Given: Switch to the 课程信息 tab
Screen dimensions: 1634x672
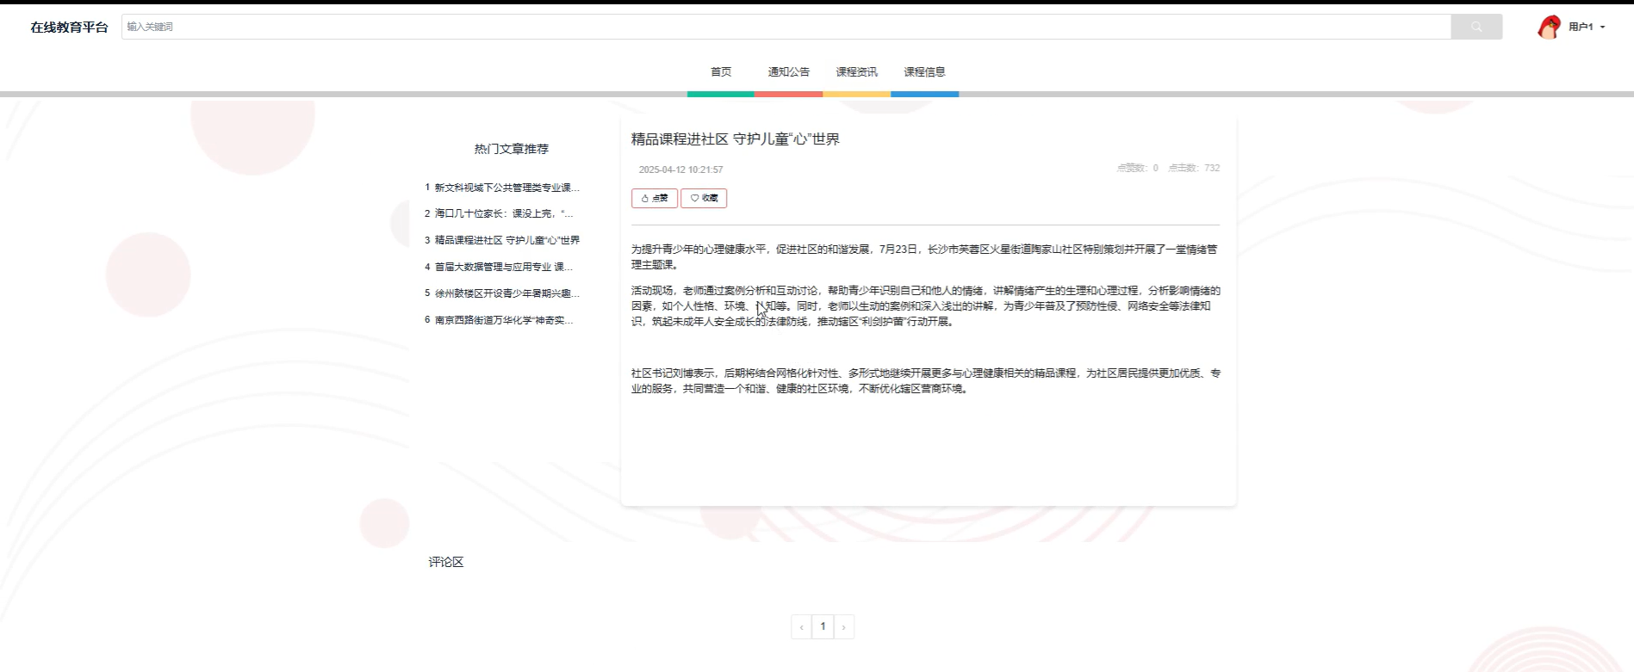Looking at the screenshot, I should coord(925,72).
